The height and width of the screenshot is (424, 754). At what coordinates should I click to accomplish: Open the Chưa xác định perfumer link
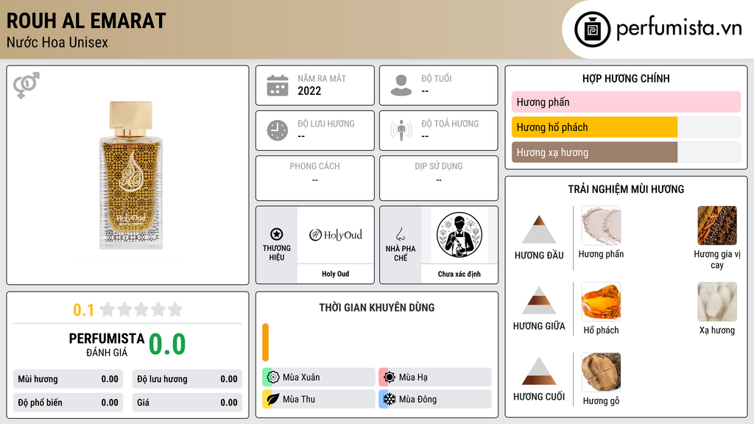click(x=459, y=274)
